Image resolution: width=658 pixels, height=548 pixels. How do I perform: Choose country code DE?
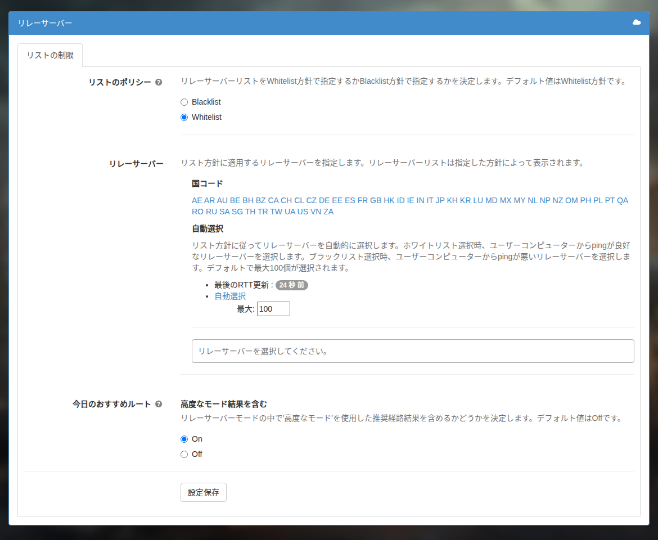[325, 200]
